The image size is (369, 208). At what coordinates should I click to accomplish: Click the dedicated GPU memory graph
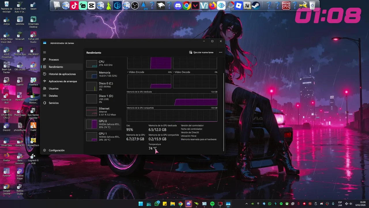click(x=172, y=100)
